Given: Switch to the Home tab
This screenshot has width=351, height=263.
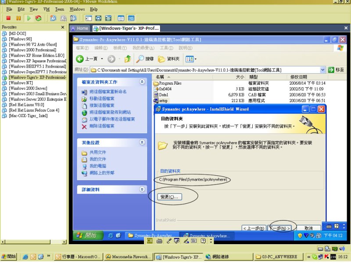Looking at the screenshot, I should pyautogui.click(x=80, y=28).
